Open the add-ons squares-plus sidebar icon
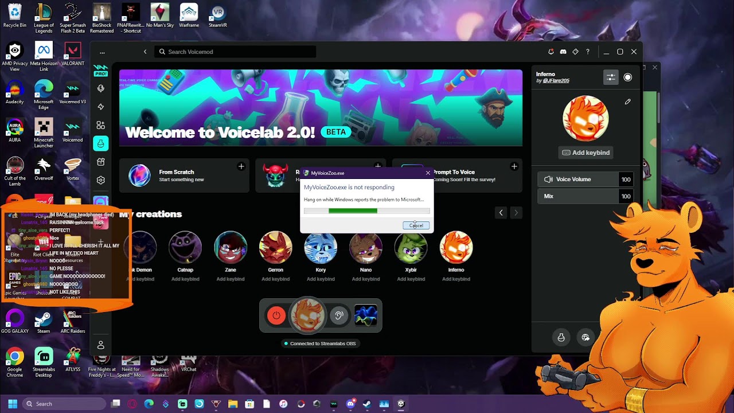This screenshot has width=734, height=413. [x=101, y=125]
